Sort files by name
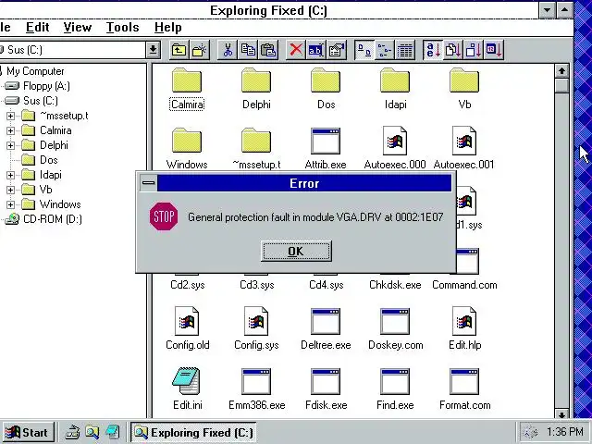This screenshot has width=592, height=444. click(x=433, y=50)
